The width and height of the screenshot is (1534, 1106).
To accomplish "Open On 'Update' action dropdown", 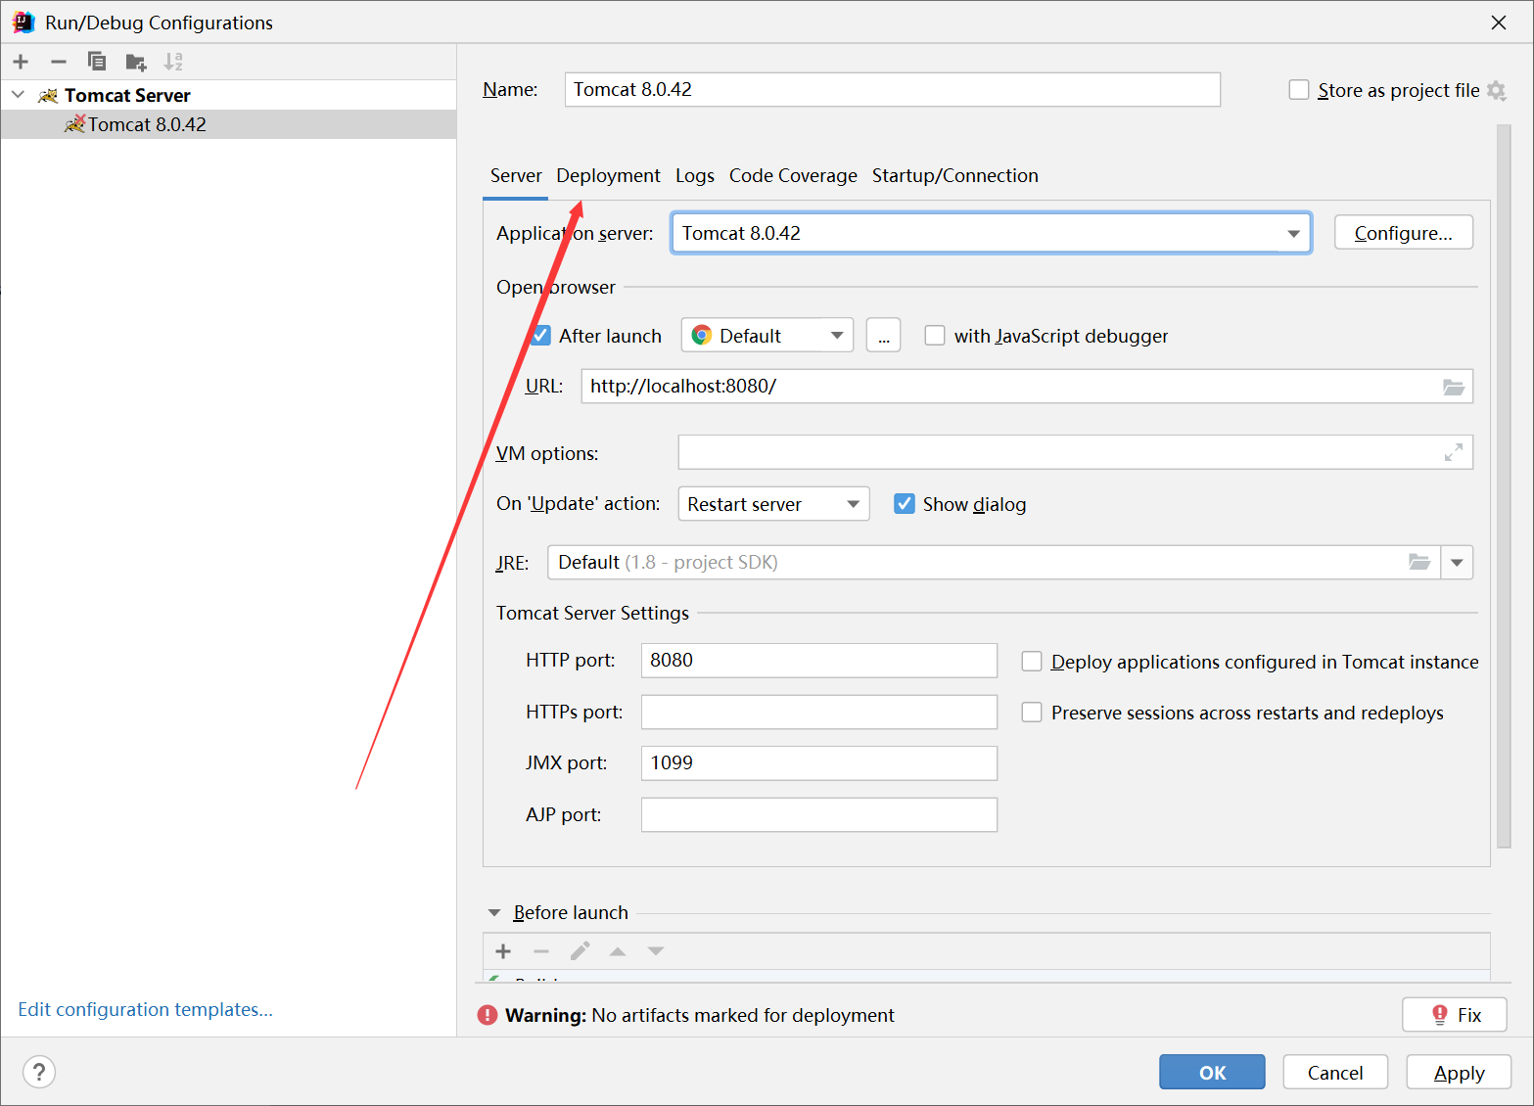I will (x=773, y=504).
